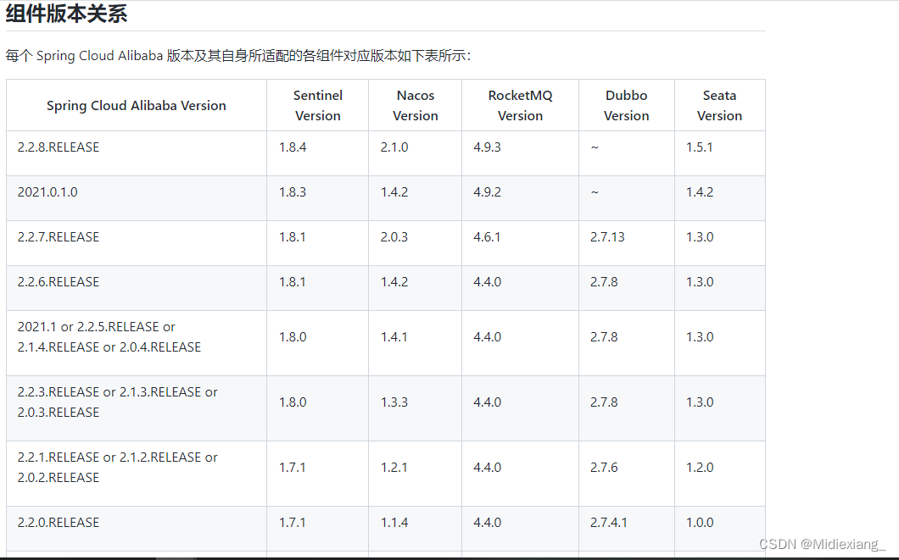Screen dimensions: 899x560
Task: Click Dubbo value 2.7.6
Action: pyautogui.click(x=605, y=468)
